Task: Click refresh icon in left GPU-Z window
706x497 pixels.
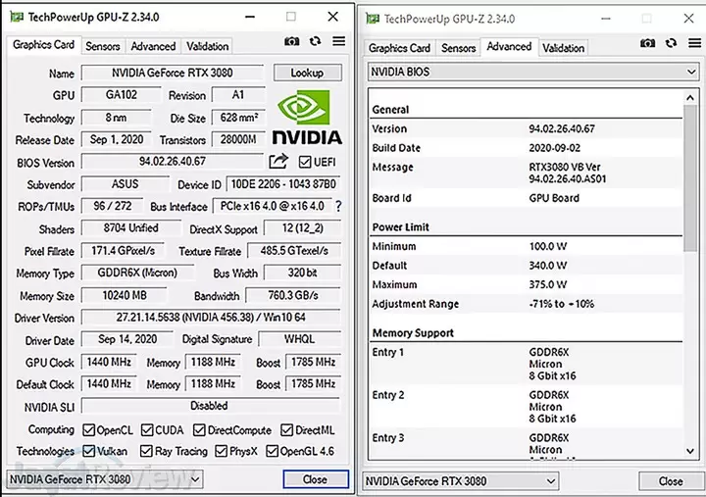Action: click(315, 41)
